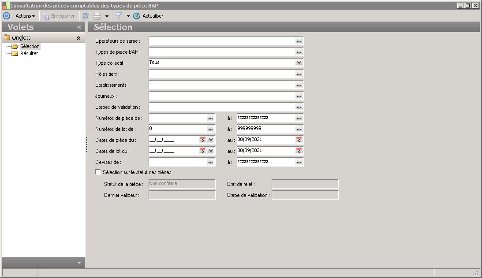Collapse the Onglets group with the chevron
Screen dimensions: 482x278
[78, 38]
